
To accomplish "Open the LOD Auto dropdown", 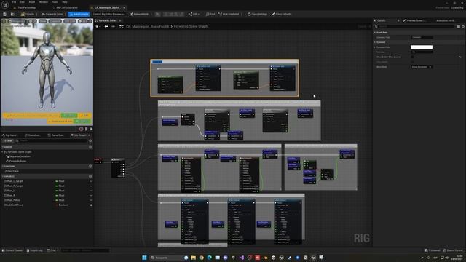I will [x=70, y=21].
